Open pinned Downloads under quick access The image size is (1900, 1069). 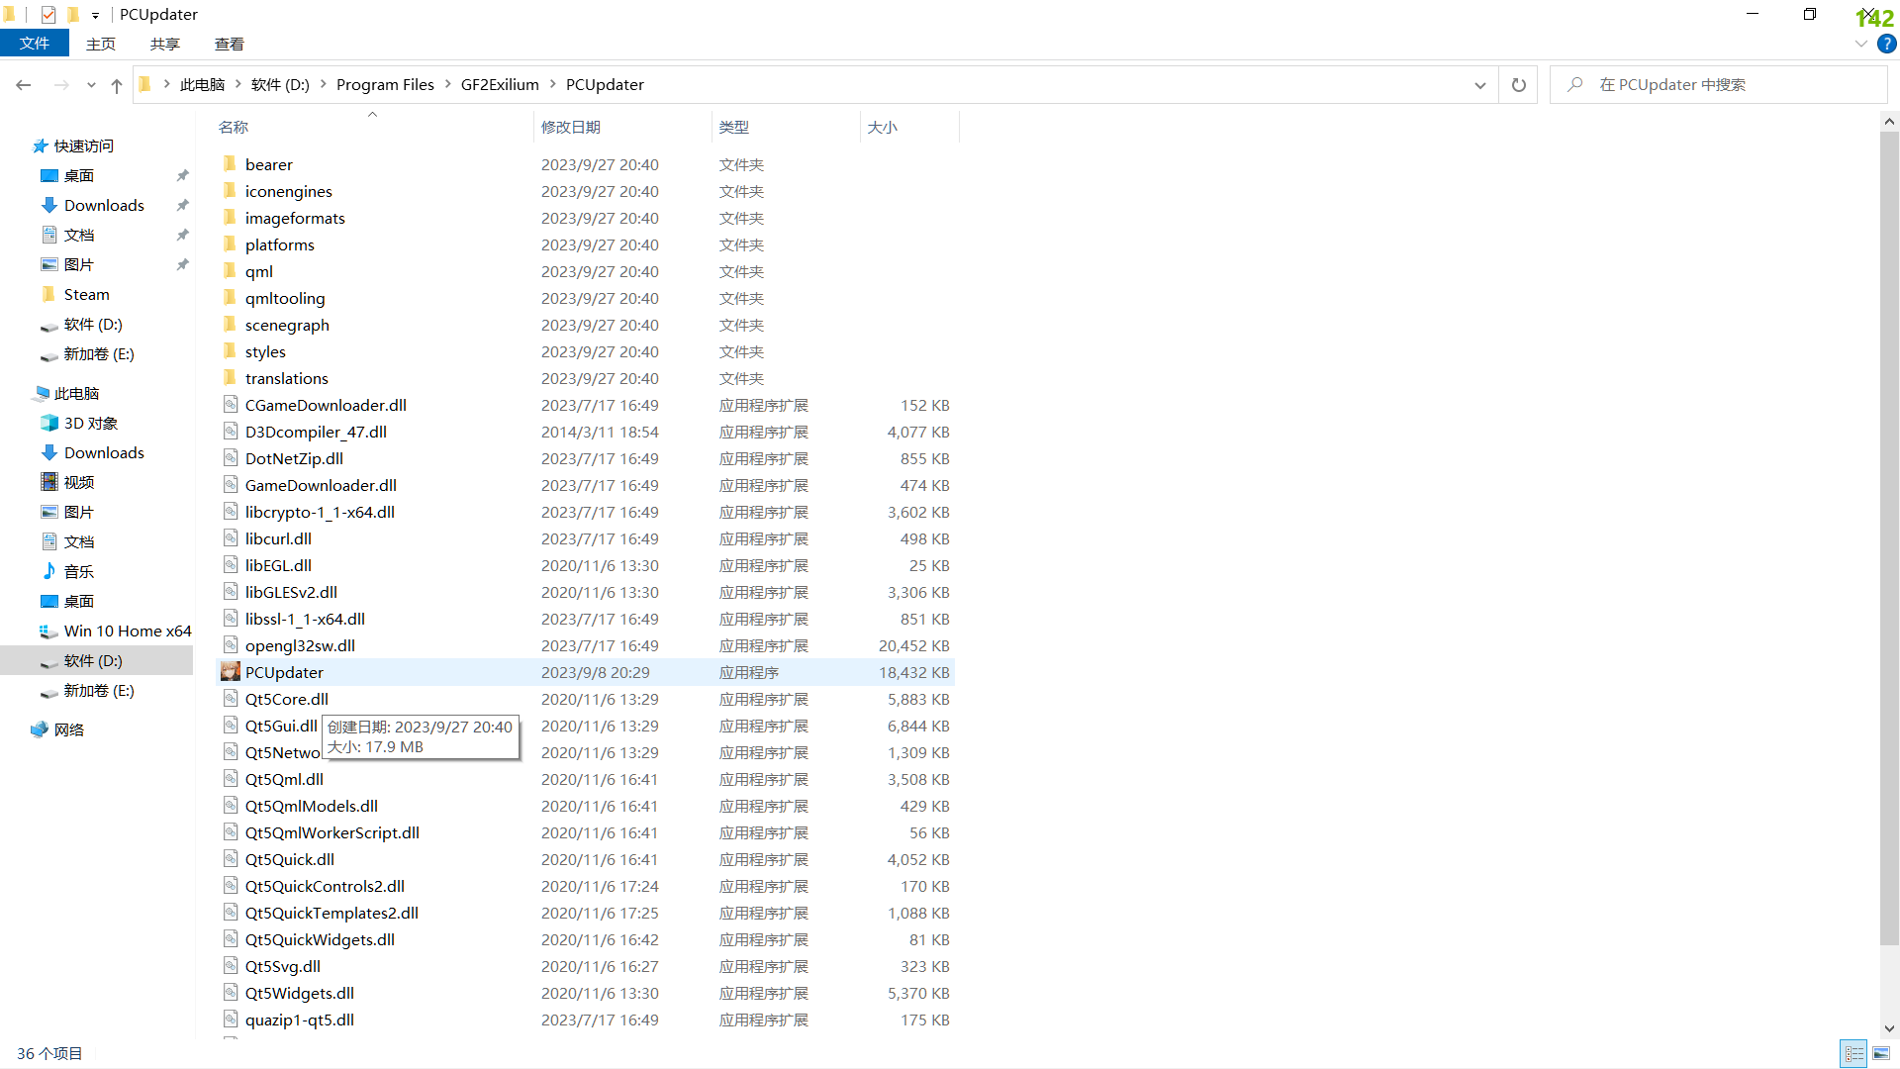(104, 206)
